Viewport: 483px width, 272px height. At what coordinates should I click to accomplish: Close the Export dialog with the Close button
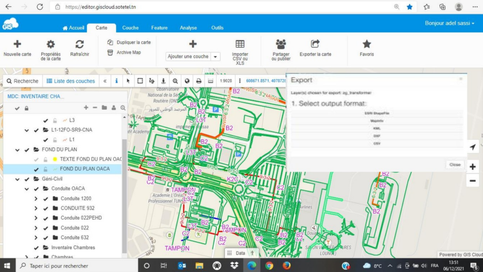[x=454, y=164]
